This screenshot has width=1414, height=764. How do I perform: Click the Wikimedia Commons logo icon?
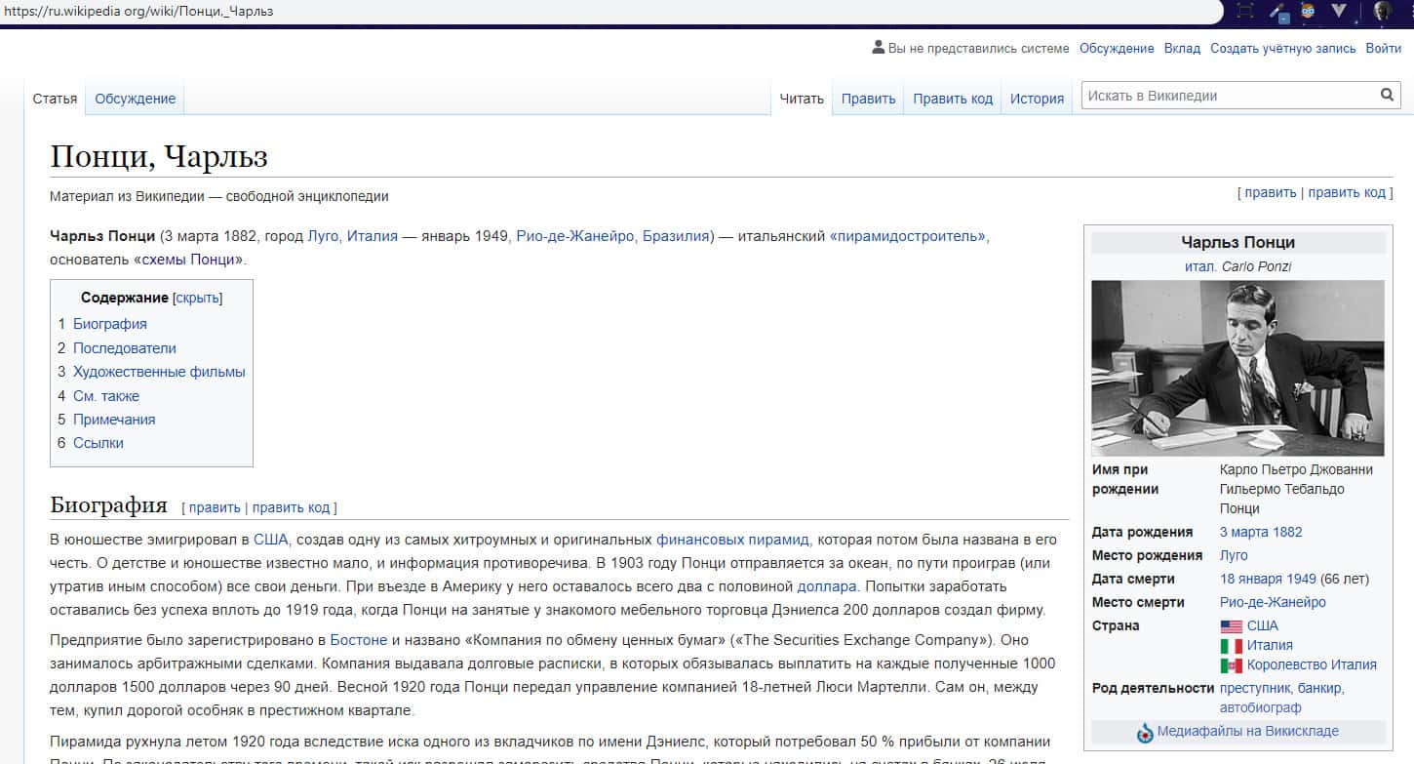pyautogui.click(x=1146, y=732)
